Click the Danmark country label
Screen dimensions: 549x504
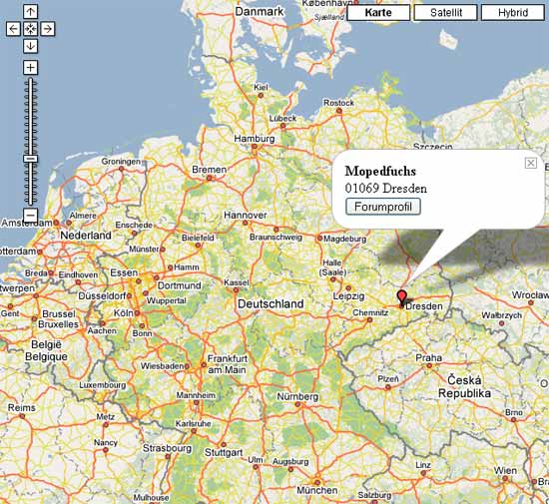(x=260, y=11)
